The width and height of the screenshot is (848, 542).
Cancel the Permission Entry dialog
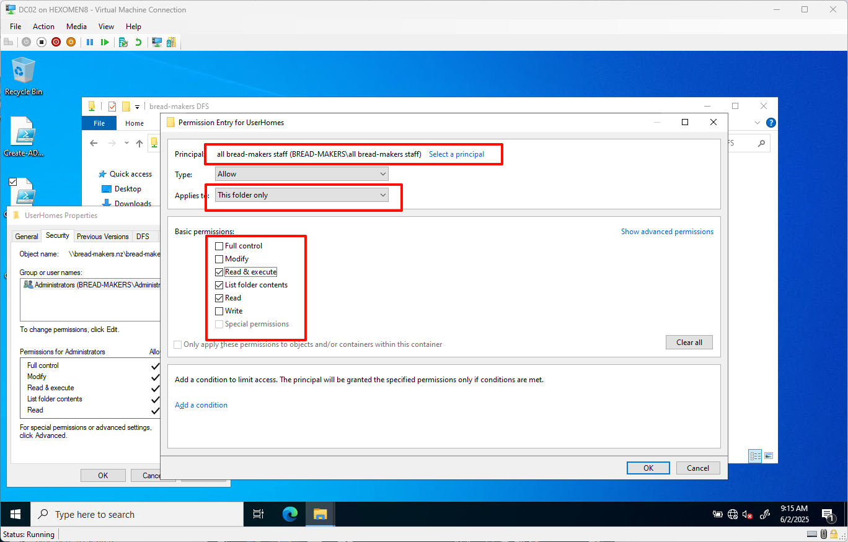pos(698,468)
